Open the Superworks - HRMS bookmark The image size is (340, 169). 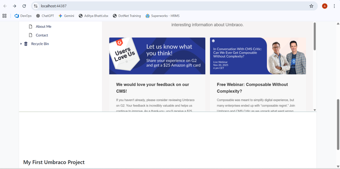point(162,16)
